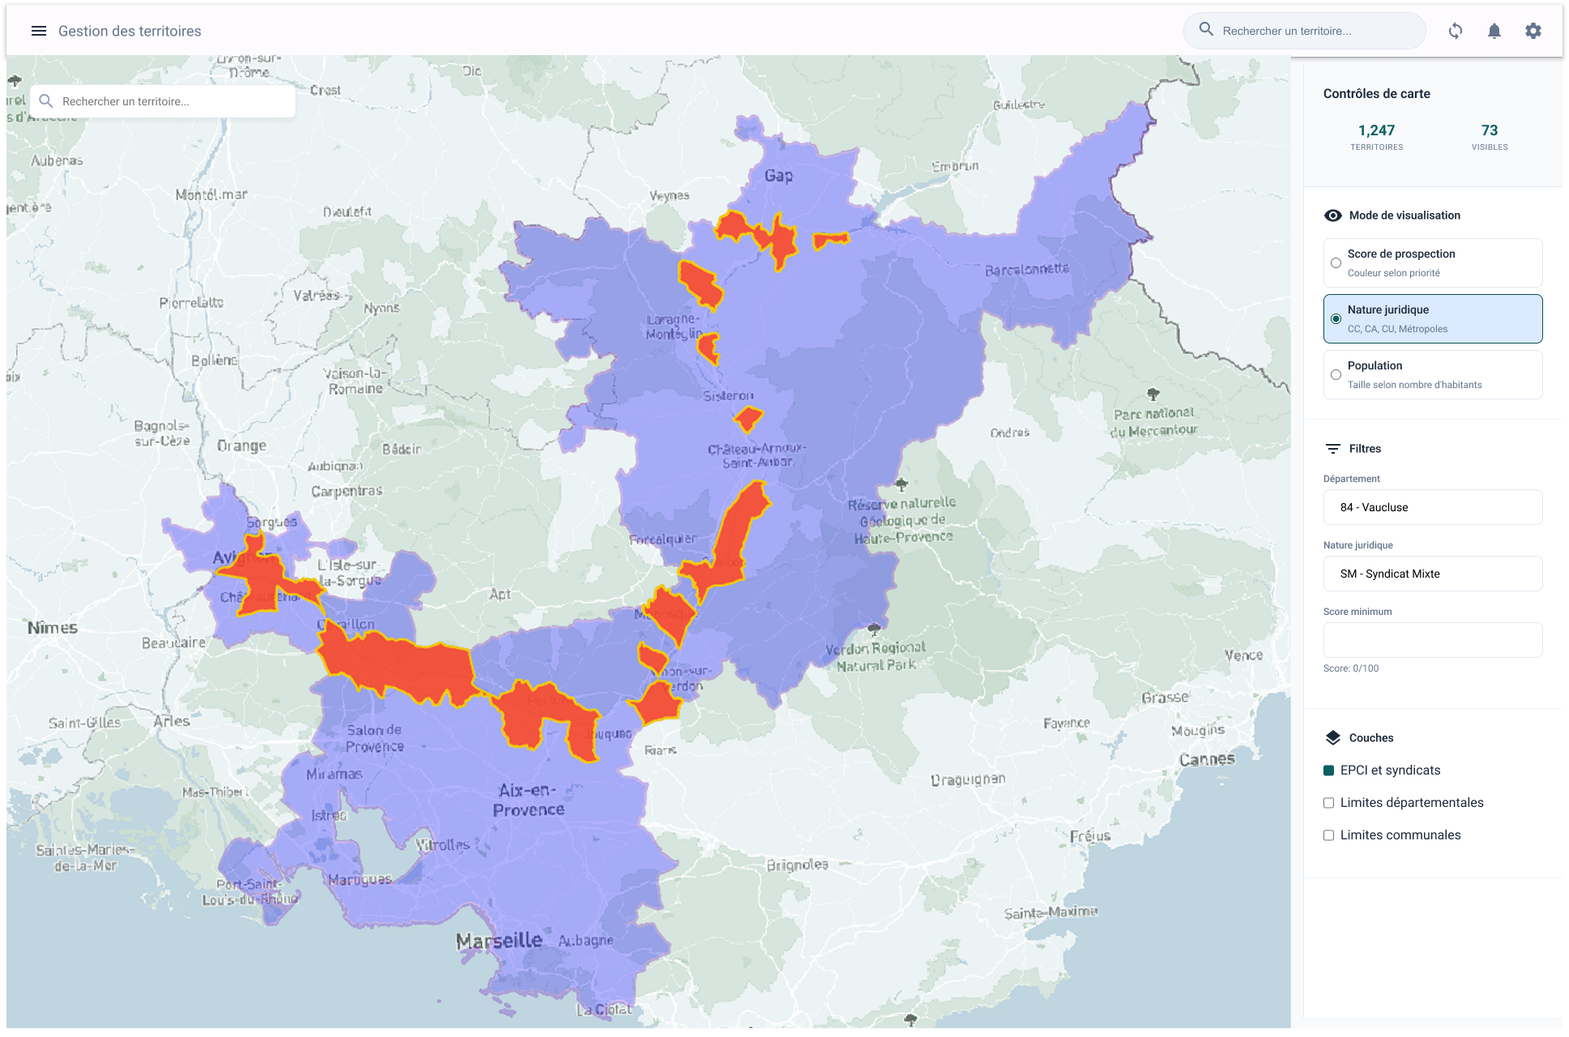Screen dimensions: 1569x1037
Task: Click the refresh sync icon
Action: (x=1456, y=31)
